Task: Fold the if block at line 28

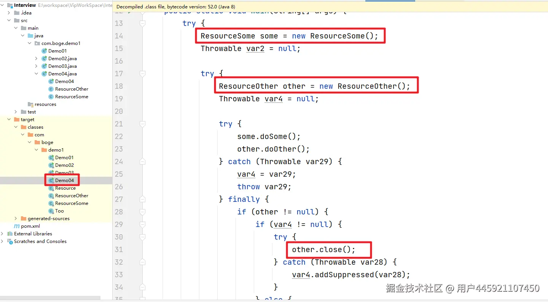Action: tap(142, 212)
